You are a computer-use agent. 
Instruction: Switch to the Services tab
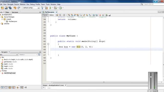click(15, 12)
